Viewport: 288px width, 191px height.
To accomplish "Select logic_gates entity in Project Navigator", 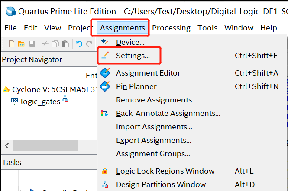I will pyautogui.click(x=40, y=102).
